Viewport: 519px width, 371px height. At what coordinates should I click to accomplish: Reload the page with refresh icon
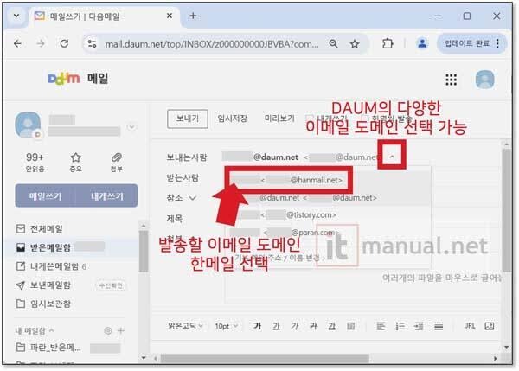pyautogui.click(x=64, y=43)
